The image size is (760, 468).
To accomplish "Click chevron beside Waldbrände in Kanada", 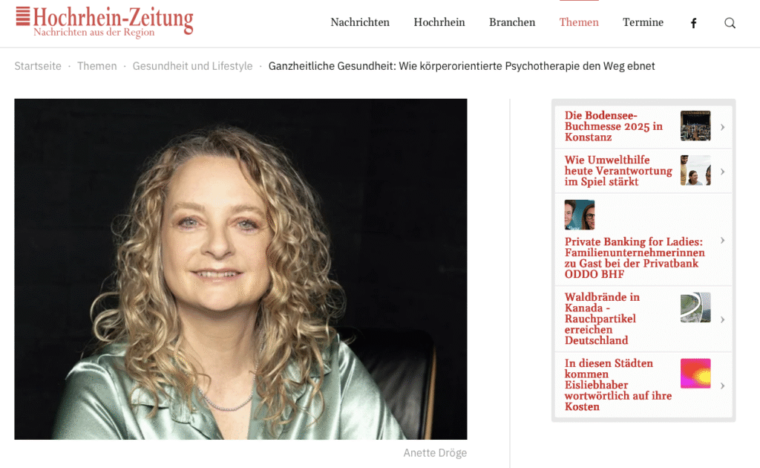I will pyautogui.click(x=723, y=319).
